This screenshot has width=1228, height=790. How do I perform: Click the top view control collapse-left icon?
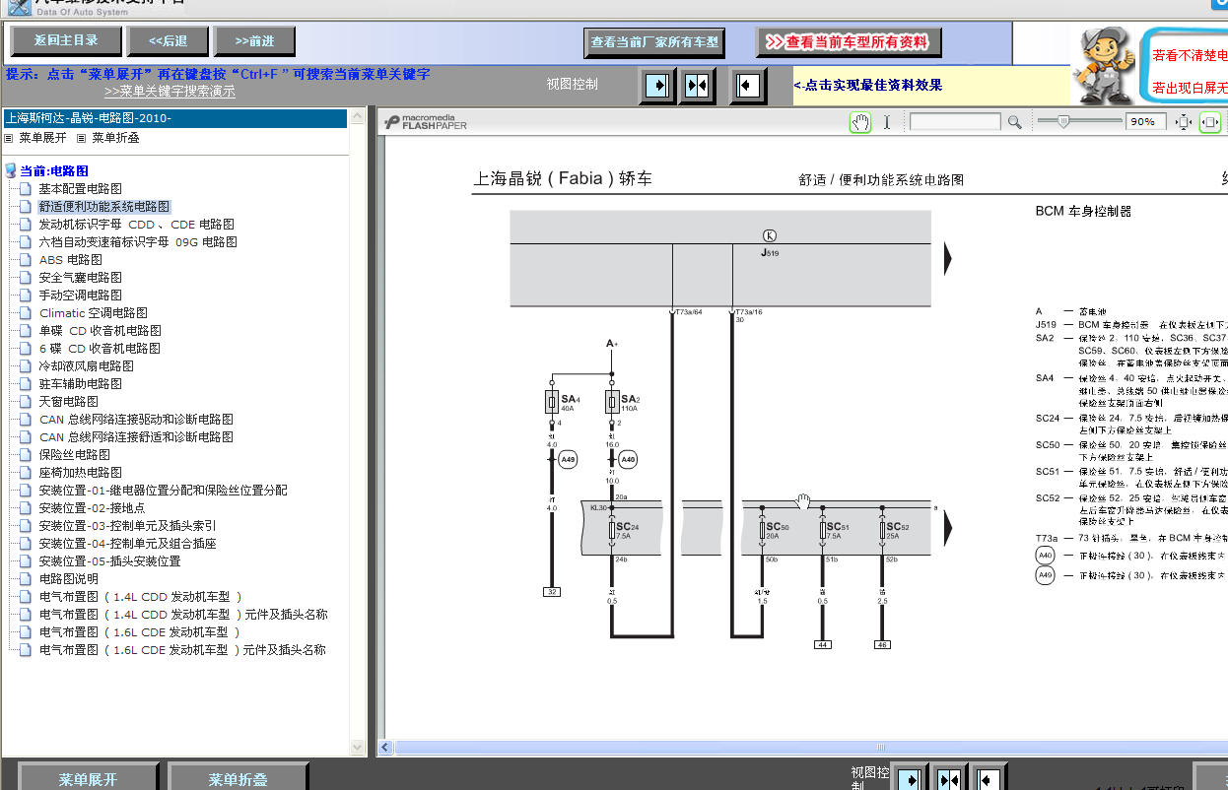pos(748,86)
